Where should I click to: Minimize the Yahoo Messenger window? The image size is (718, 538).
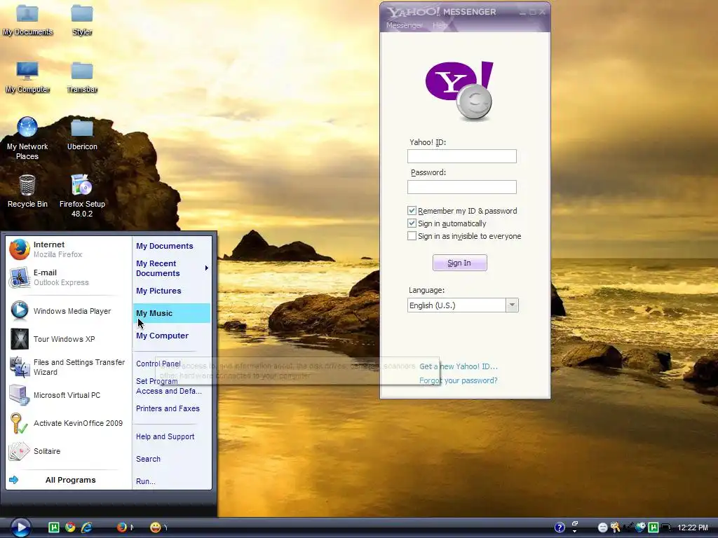(x=523, y=13)
